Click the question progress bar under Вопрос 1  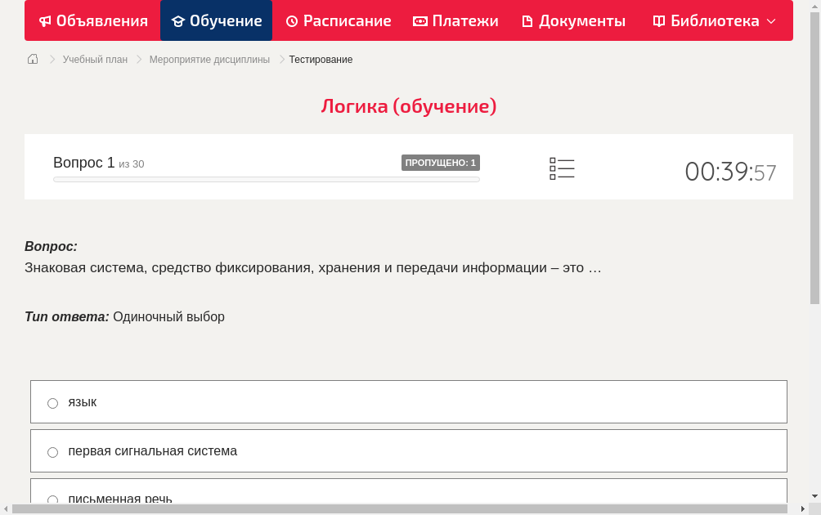coord(266,179)
